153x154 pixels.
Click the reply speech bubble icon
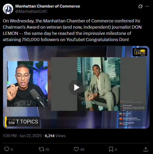7,149
